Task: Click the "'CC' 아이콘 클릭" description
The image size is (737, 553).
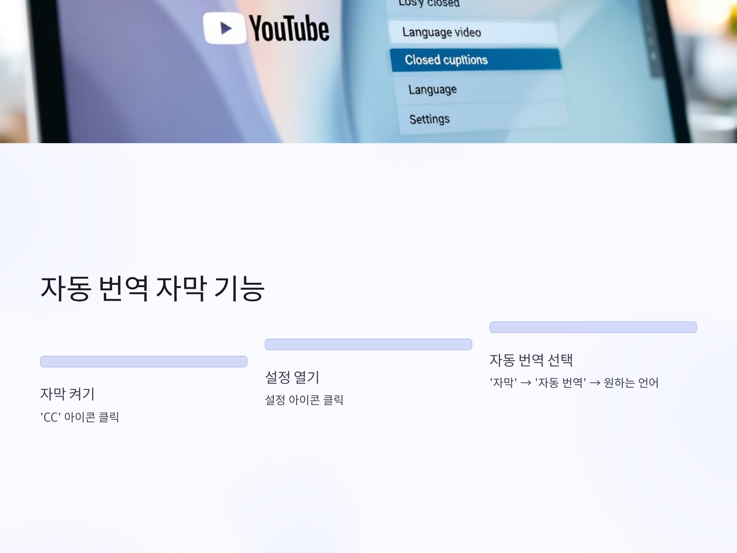Action: click(x=80, y=417)
